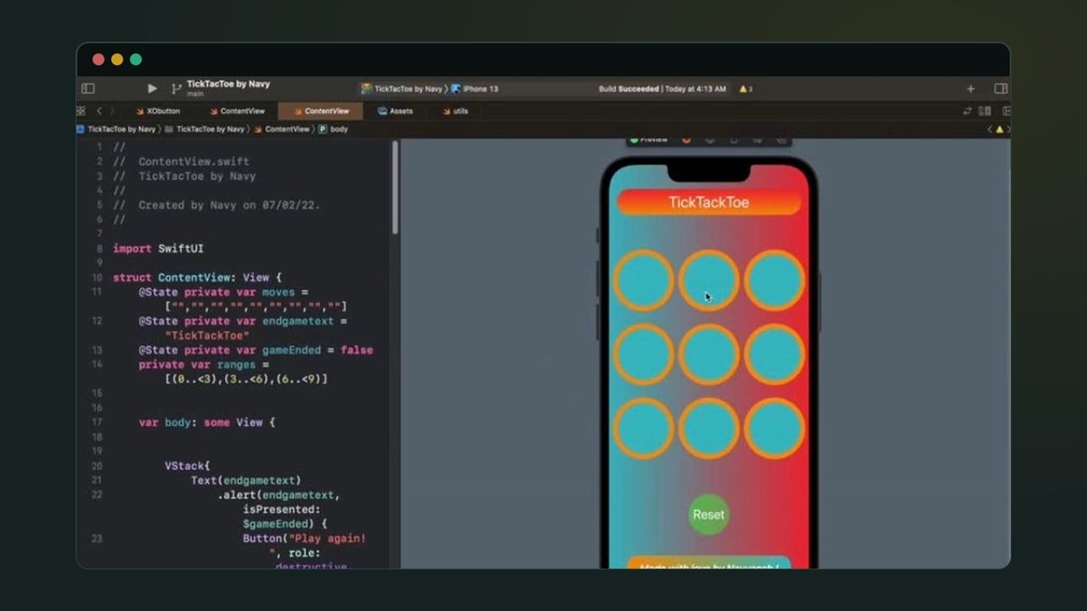Toggle the navigator sidebar icon
This screenshot has height=611, width=1087.
(87, 88)
